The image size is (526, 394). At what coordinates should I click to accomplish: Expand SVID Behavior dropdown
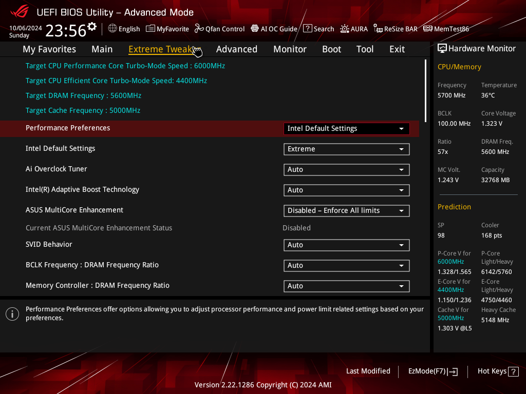tap(347, 245)
